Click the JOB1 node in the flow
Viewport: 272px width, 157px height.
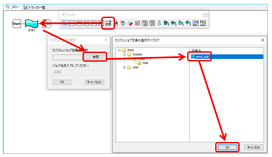pos(31,24)
